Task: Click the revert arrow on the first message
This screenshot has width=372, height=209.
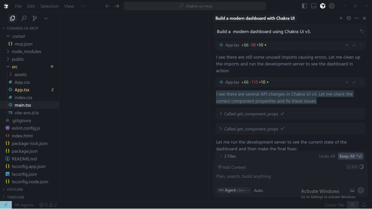Action: tap(361, 32)
